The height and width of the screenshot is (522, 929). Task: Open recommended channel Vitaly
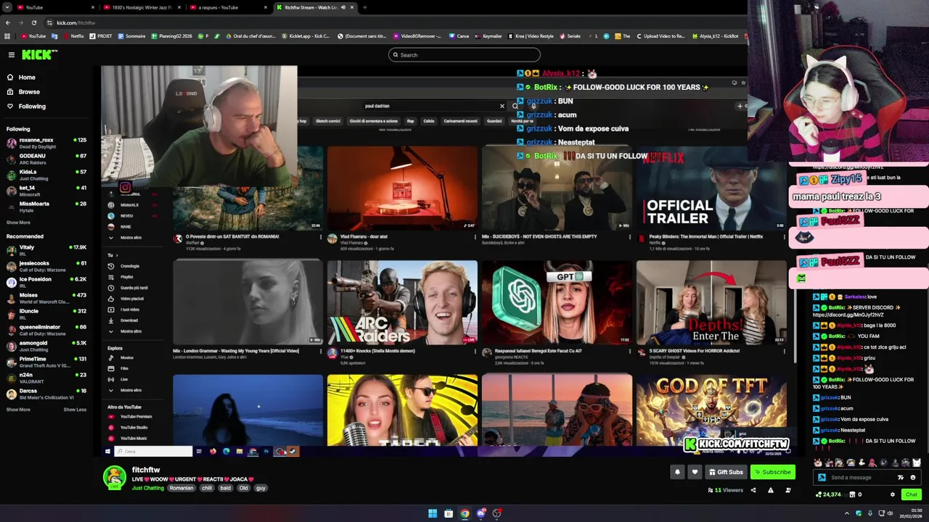(46, 250)
